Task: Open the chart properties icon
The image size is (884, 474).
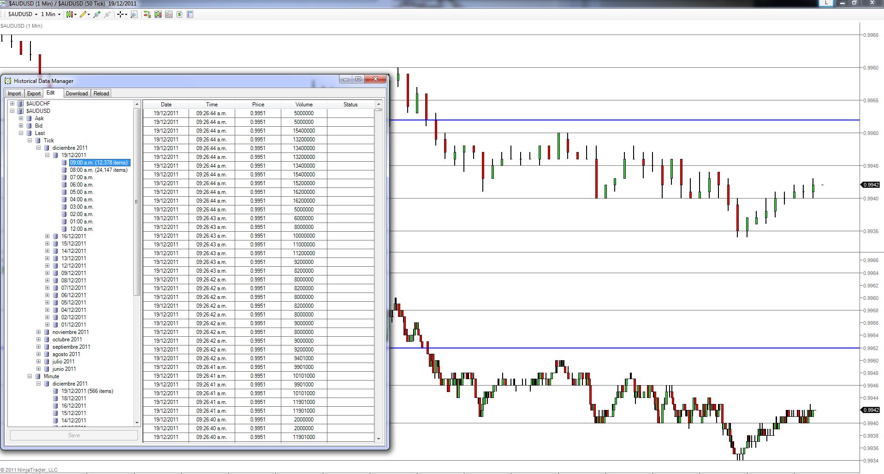Action: point(190,14)
